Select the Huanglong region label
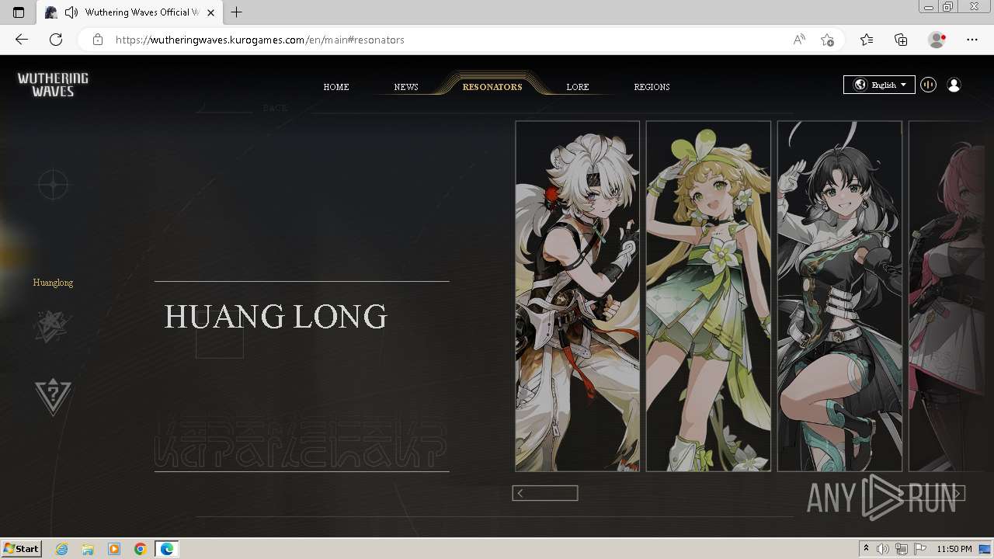 pyautogui.click(x=53, y=283)
